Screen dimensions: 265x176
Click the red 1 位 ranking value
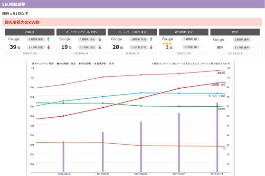tap(169, 47)
